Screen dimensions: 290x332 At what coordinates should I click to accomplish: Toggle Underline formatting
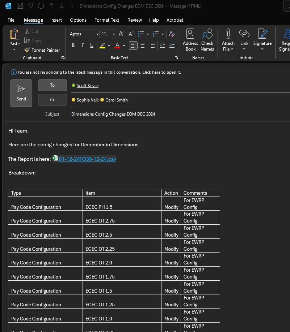pos(92,46)
